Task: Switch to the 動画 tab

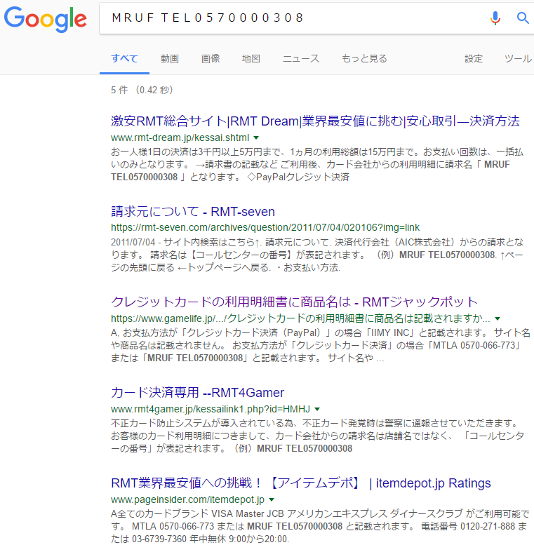Action: [x=170, y=59]
